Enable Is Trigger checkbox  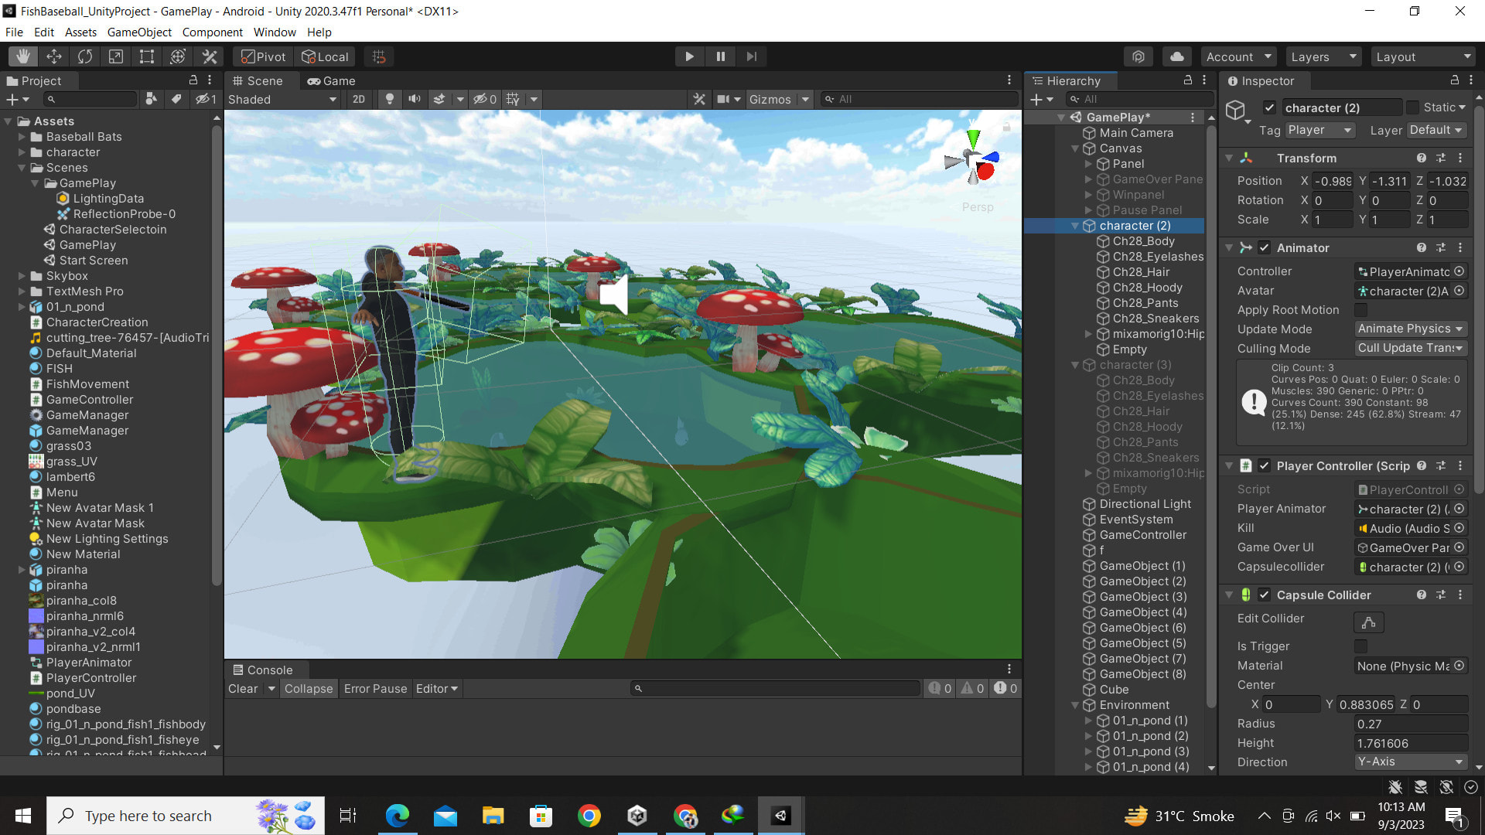(1360, 646)
